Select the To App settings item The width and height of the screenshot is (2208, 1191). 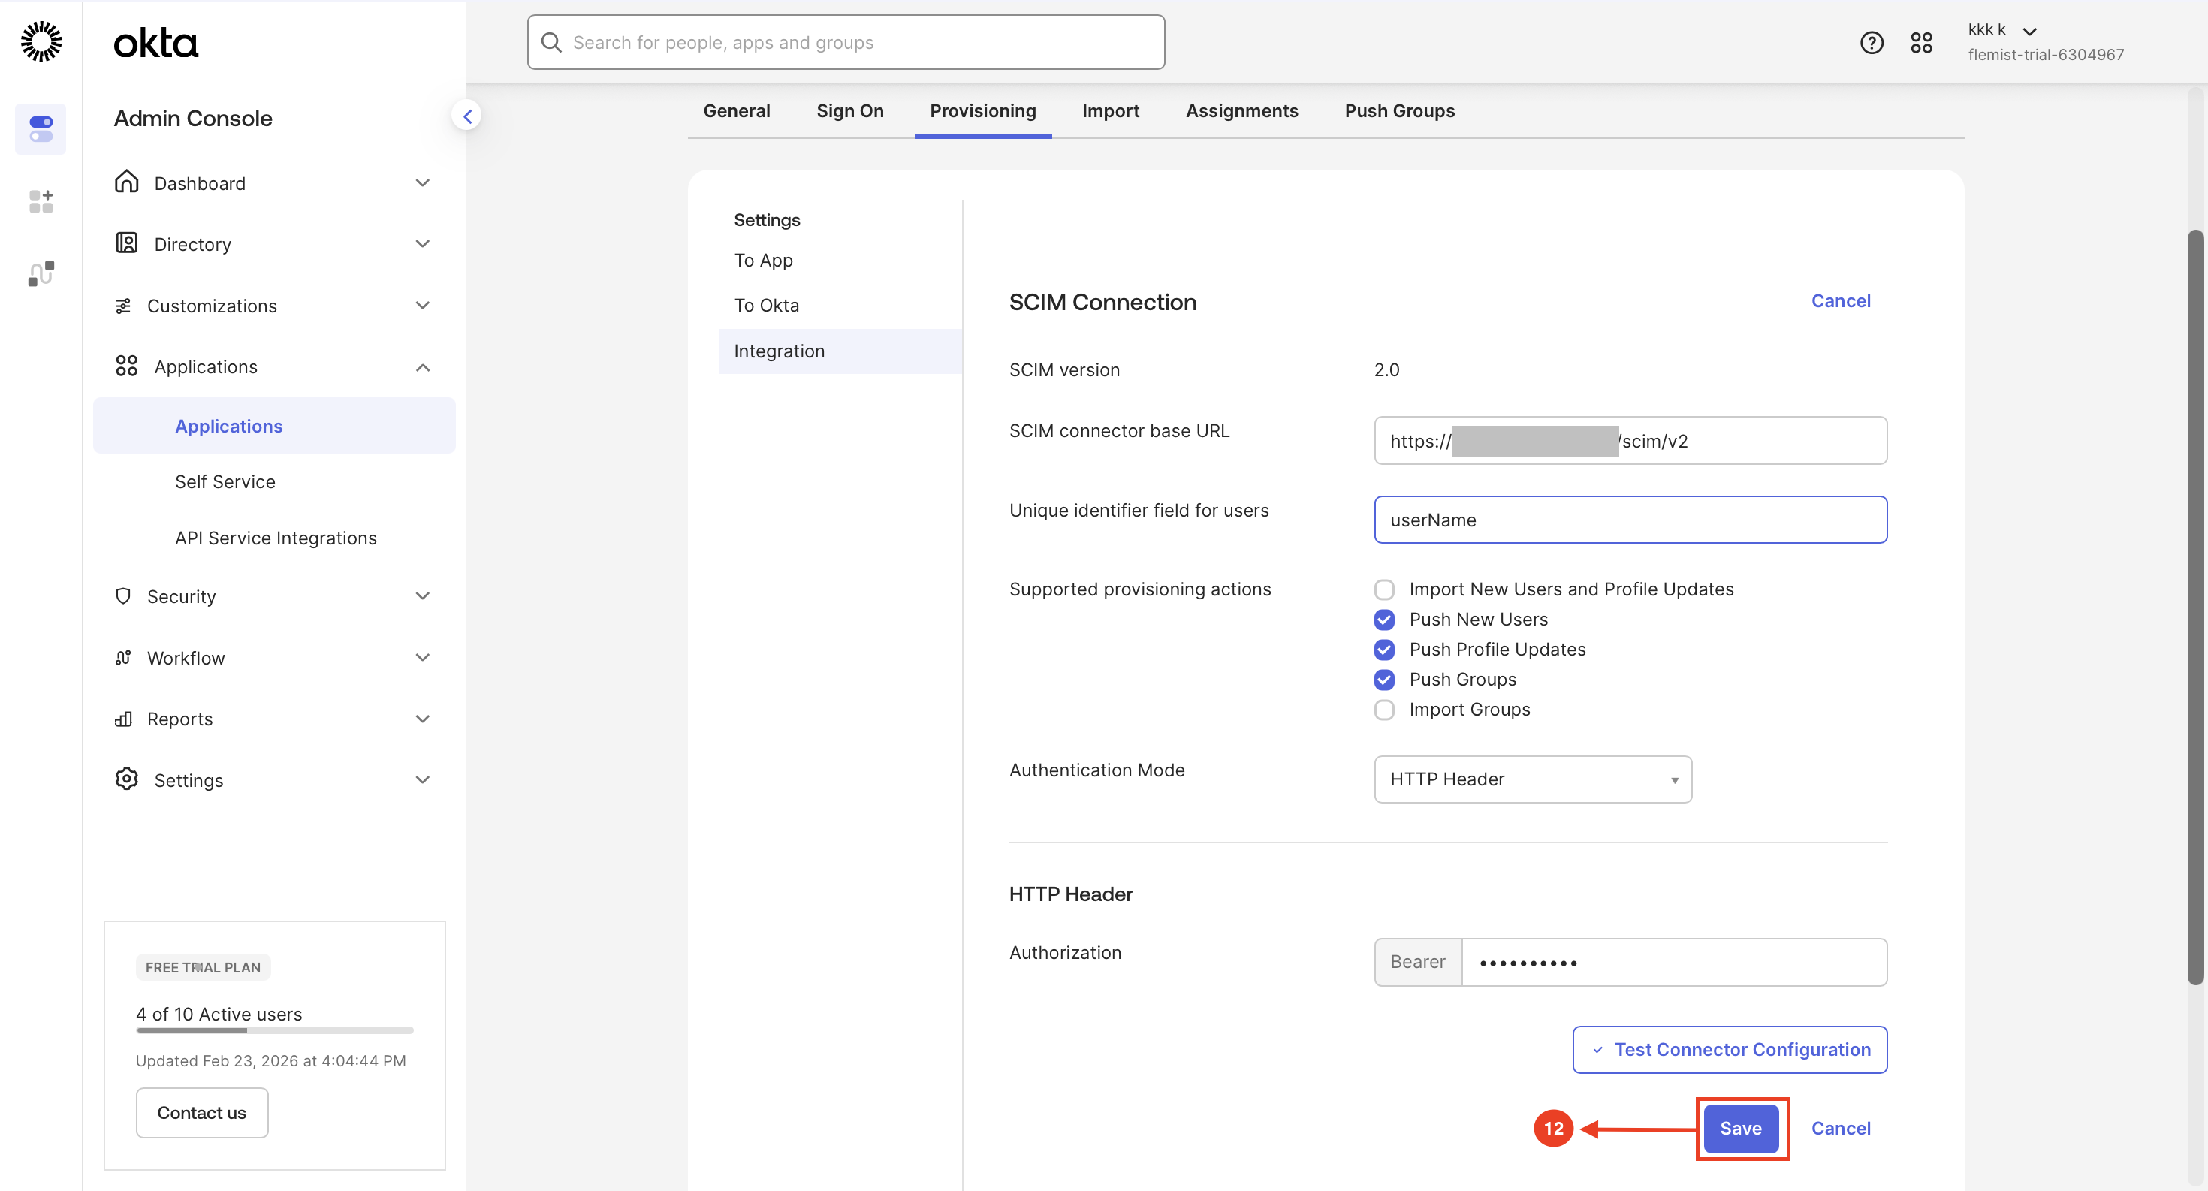[x=763, y=260]
